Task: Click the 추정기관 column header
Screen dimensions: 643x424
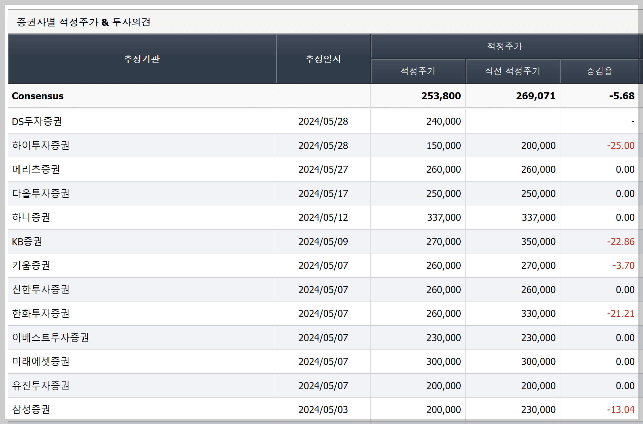Action: click(141, 59)
